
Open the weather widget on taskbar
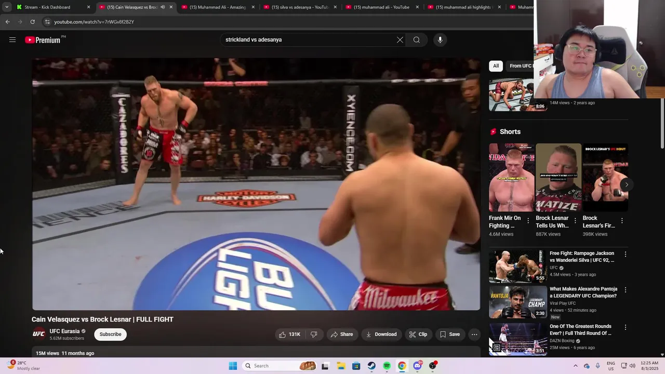(24, 366)
